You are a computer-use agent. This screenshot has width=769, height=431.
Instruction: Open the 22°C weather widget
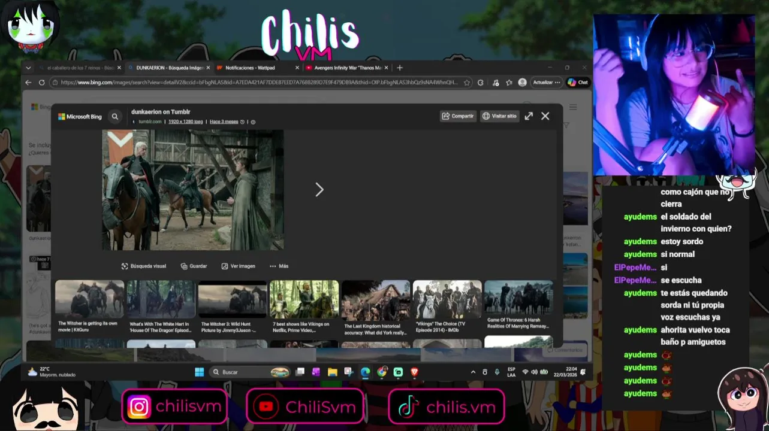coord(52,372)
